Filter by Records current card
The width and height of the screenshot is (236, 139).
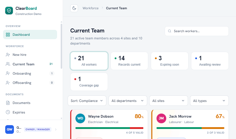pos(129,61)
